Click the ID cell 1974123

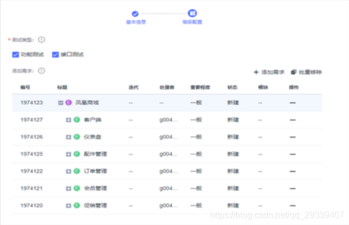coord(32,103)
